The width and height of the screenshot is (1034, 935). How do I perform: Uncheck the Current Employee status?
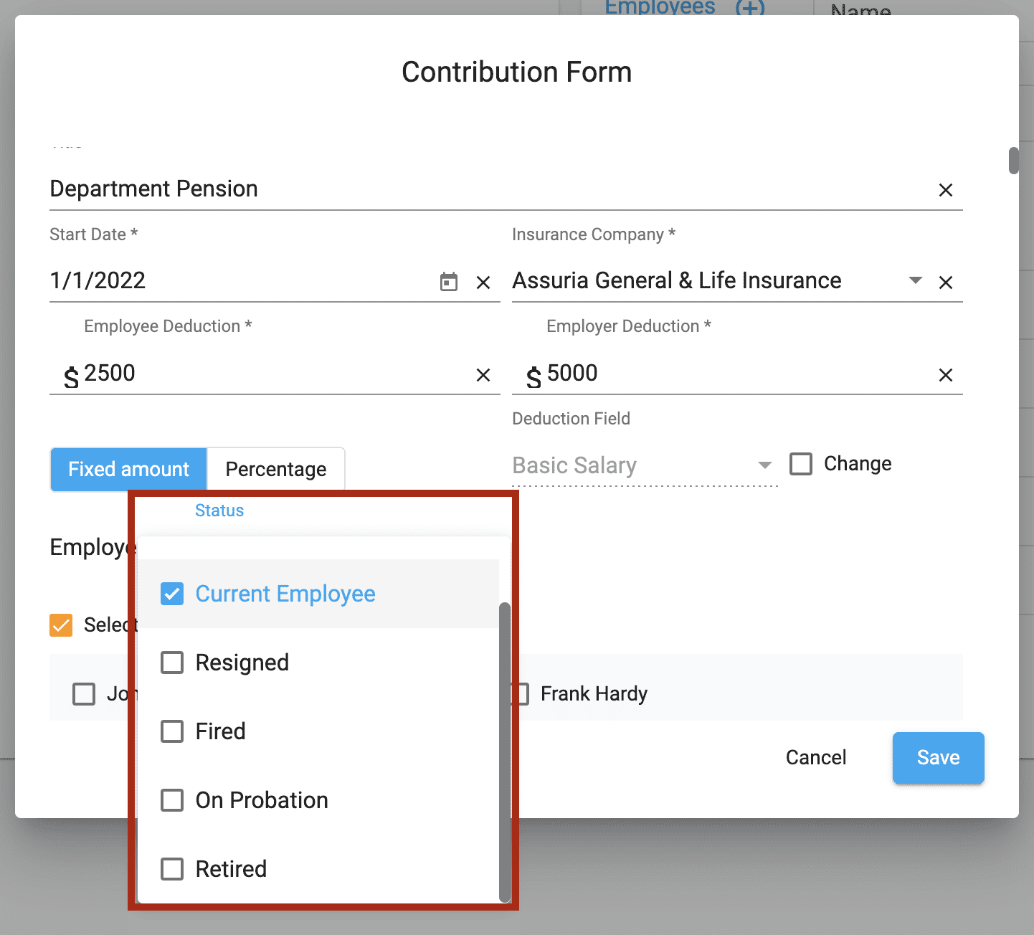[x=172, y=594]
